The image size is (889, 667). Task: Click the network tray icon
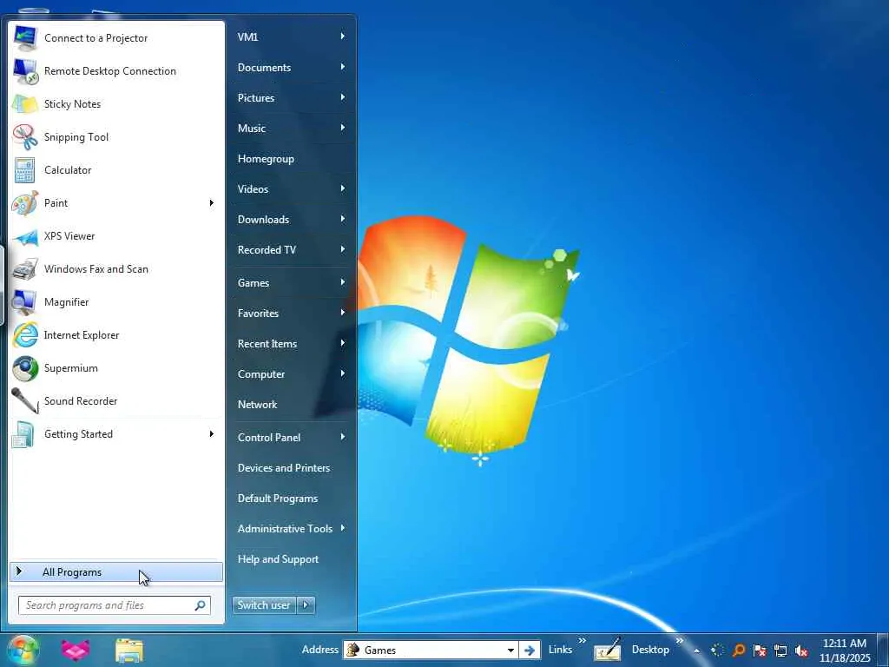[780, 650]
